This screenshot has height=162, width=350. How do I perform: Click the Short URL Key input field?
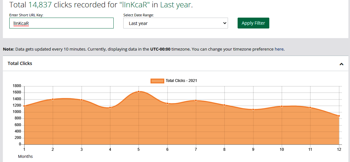[61, 23]
